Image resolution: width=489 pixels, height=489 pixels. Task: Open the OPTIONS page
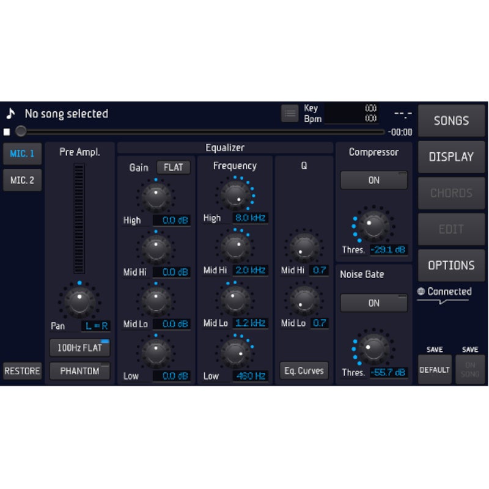pyautogui.click(x=451, y=266)
